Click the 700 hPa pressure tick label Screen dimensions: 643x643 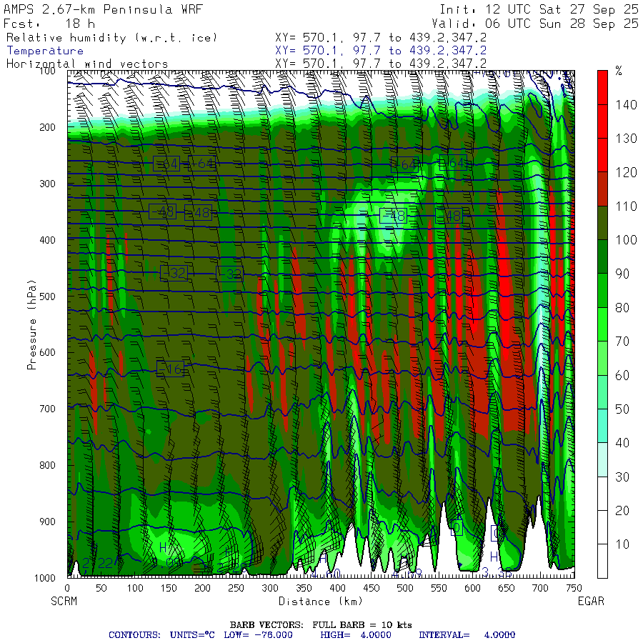[47, 409]
